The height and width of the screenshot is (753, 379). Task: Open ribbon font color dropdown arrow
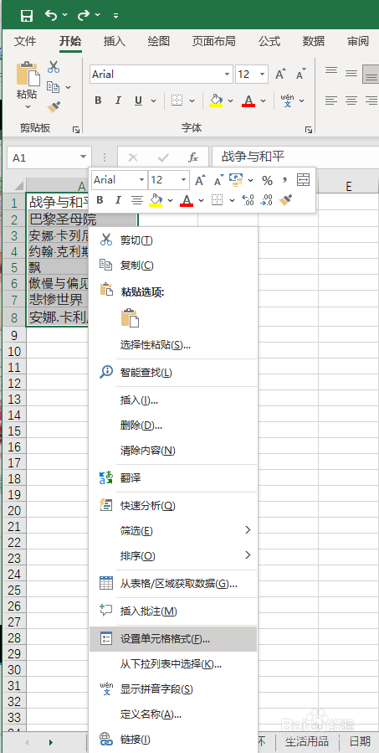point(263,101)
